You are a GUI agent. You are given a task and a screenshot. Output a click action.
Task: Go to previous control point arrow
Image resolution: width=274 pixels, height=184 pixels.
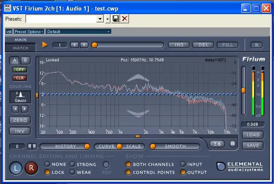(x=75, y=45)
